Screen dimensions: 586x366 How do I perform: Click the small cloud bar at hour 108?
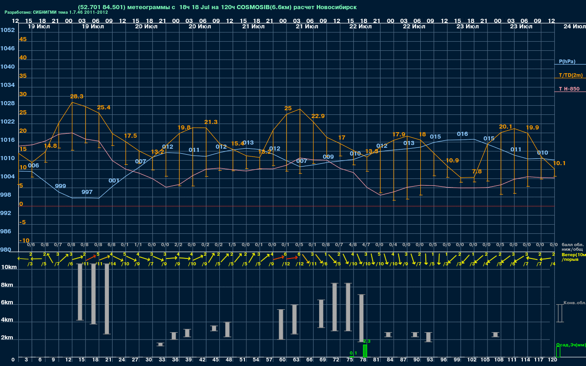[x=495, y=335]
